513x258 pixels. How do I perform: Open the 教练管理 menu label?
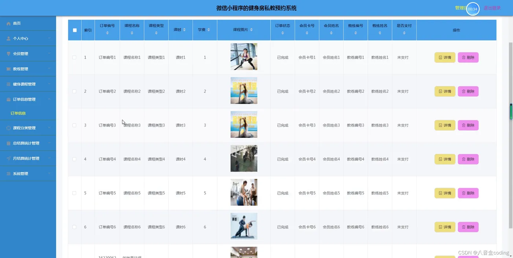[x=21, y=69]
